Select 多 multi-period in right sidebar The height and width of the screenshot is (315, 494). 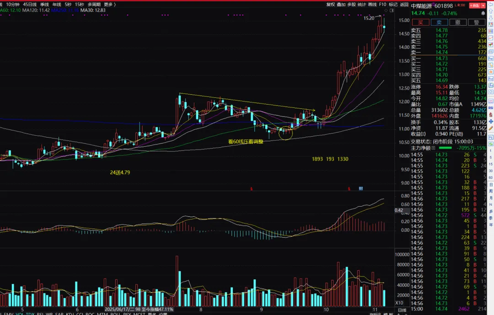click(491, 211)
